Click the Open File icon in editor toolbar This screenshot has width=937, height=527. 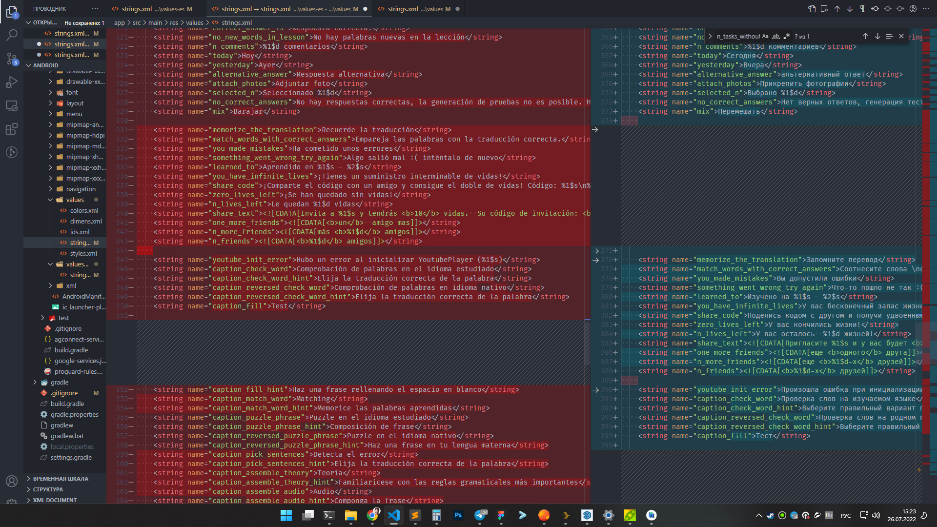click(x=812, y=9)
